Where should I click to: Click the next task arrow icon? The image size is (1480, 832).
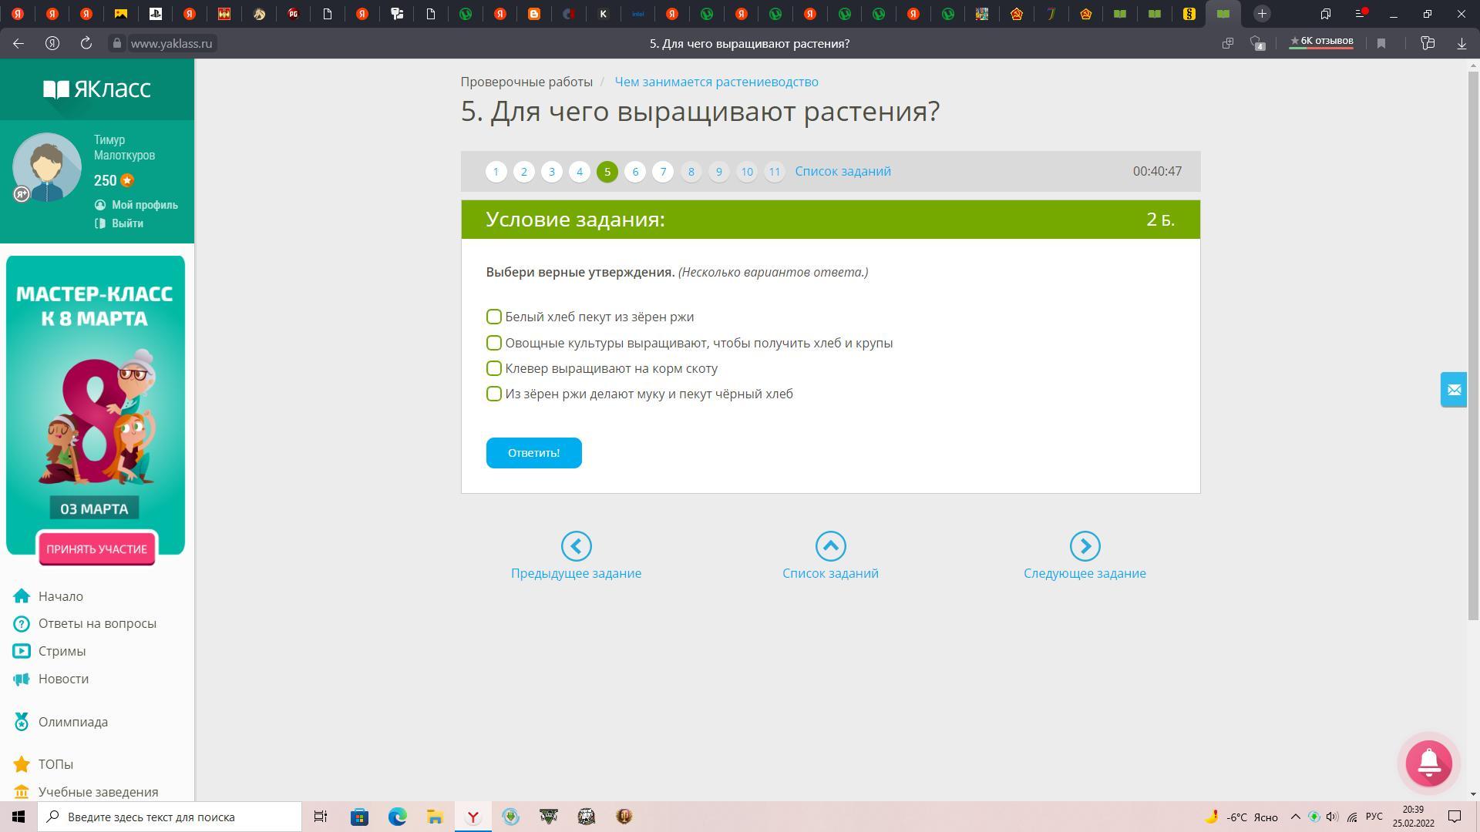(1085, 546)
